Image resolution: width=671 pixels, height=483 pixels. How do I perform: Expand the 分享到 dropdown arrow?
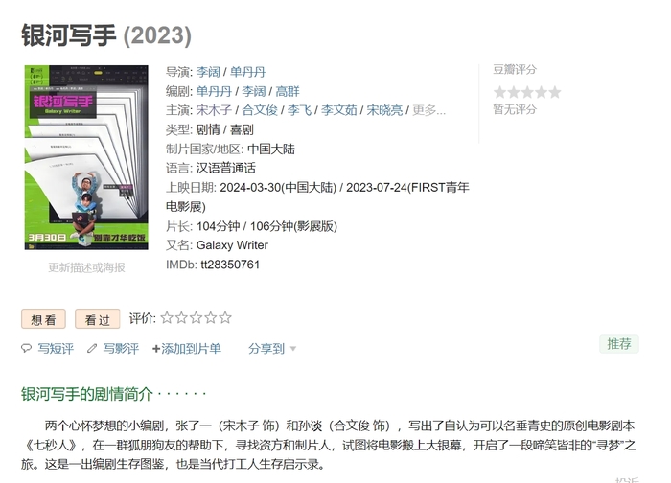(293, 349)
